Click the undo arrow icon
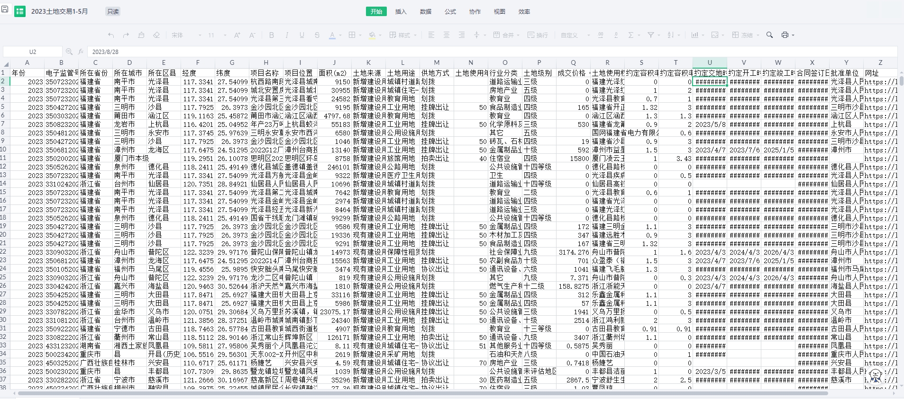This screenshot has width=904, height=399. pyautogui.click(x=111, y=35)
